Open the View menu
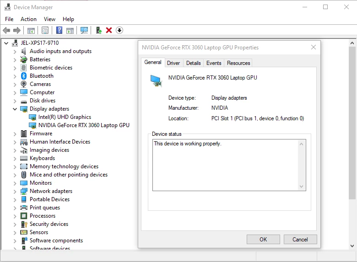357x262 pixels. [x=49, y=19]
